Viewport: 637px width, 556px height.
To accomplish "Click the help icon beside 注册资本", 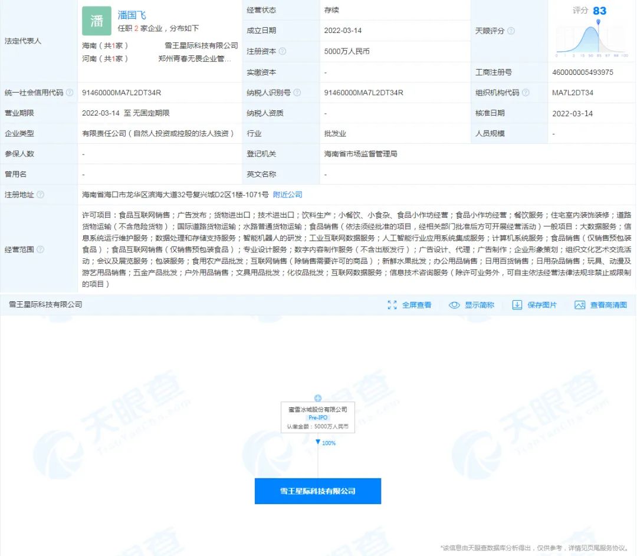I will (283, 51).
